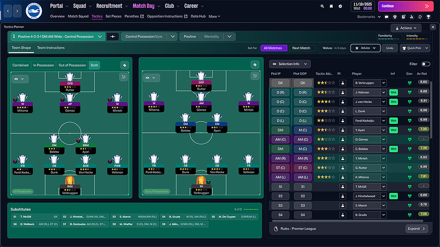Open player instructions icon for L. Dunk
The image size is (440, 247).
coord(343,111)
